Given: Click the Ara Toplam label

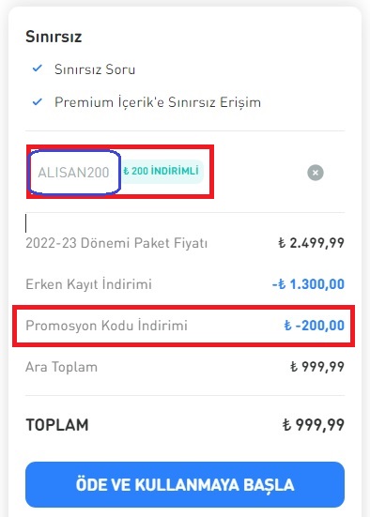Looking at the screenshot, I should (x=61, y=367).
